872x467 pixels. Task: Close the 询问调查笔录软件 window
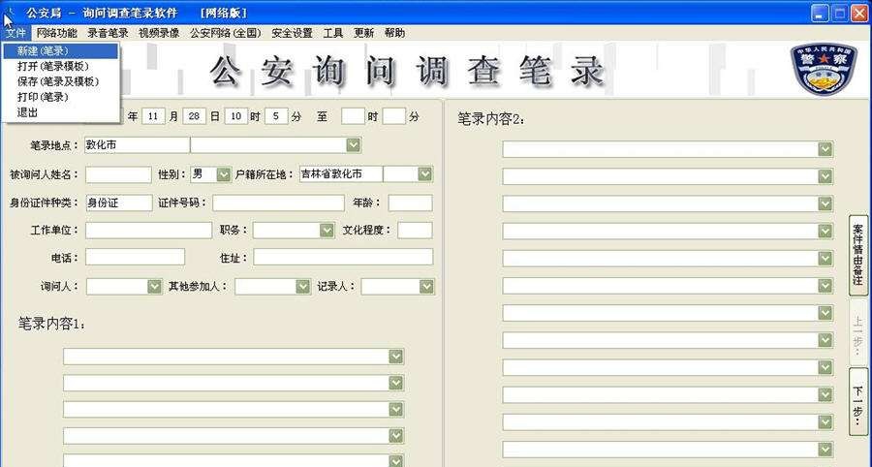[x=859, y=13]
